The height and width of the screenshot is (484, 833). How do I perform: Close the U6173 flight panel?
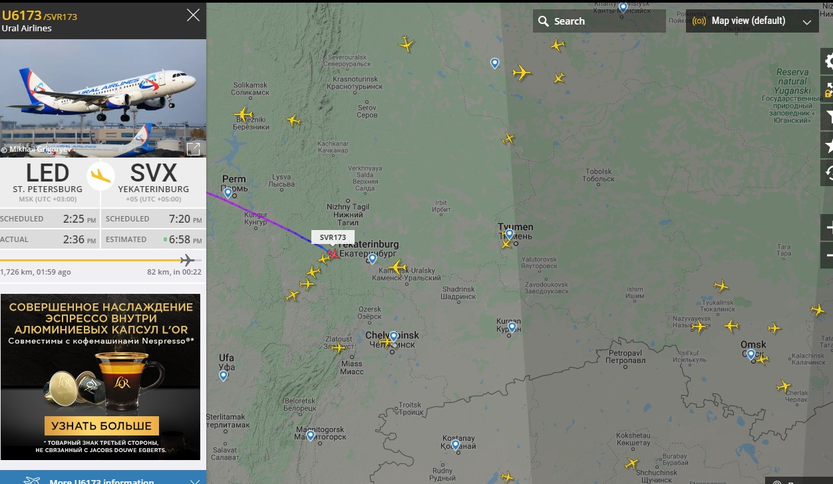[193, 15]
